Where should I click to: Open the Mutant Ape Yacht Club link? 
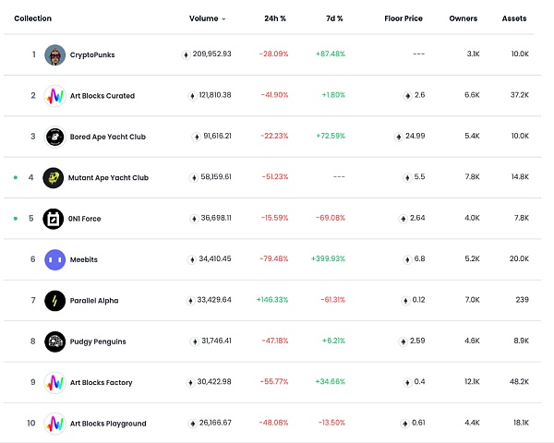[x=108, y=178]
